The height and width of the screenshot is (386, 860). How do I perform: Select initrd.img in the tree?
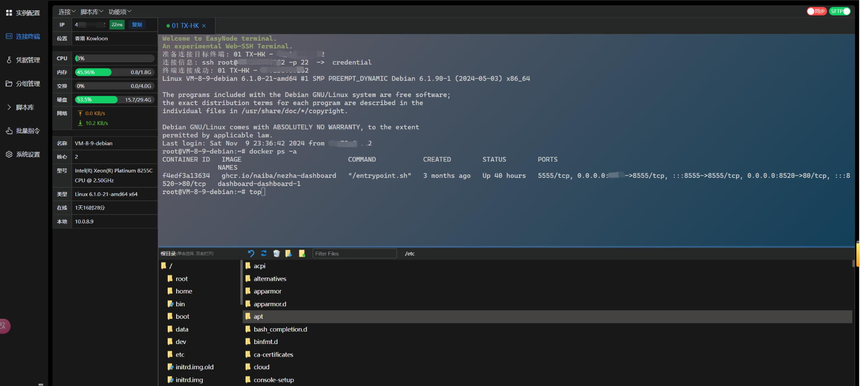[185, 380]
